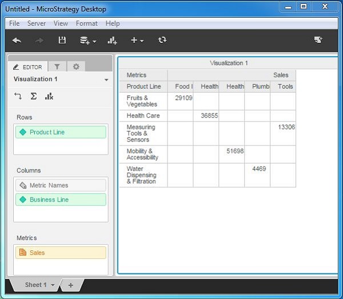Click the Save disk icon
The width and height of the screenshot is (343, 299).
pyautogui.click(x=62, y=40)
